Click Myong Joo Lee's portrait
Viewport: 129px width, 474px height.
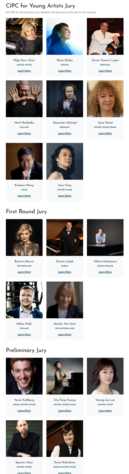pos(105,376)
